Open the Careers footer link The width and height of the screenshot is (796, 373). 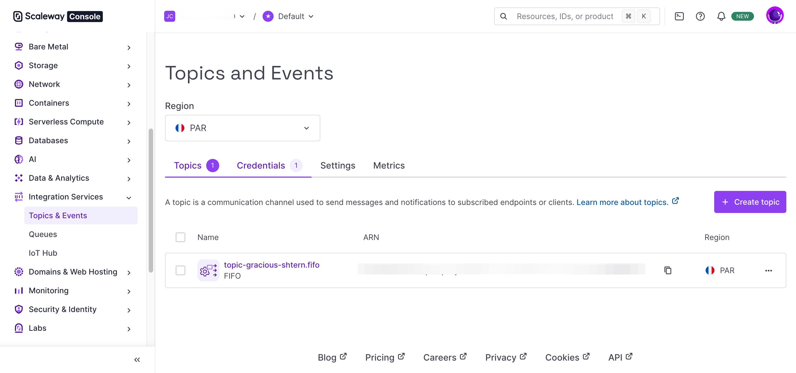click(x=445, y=357)
